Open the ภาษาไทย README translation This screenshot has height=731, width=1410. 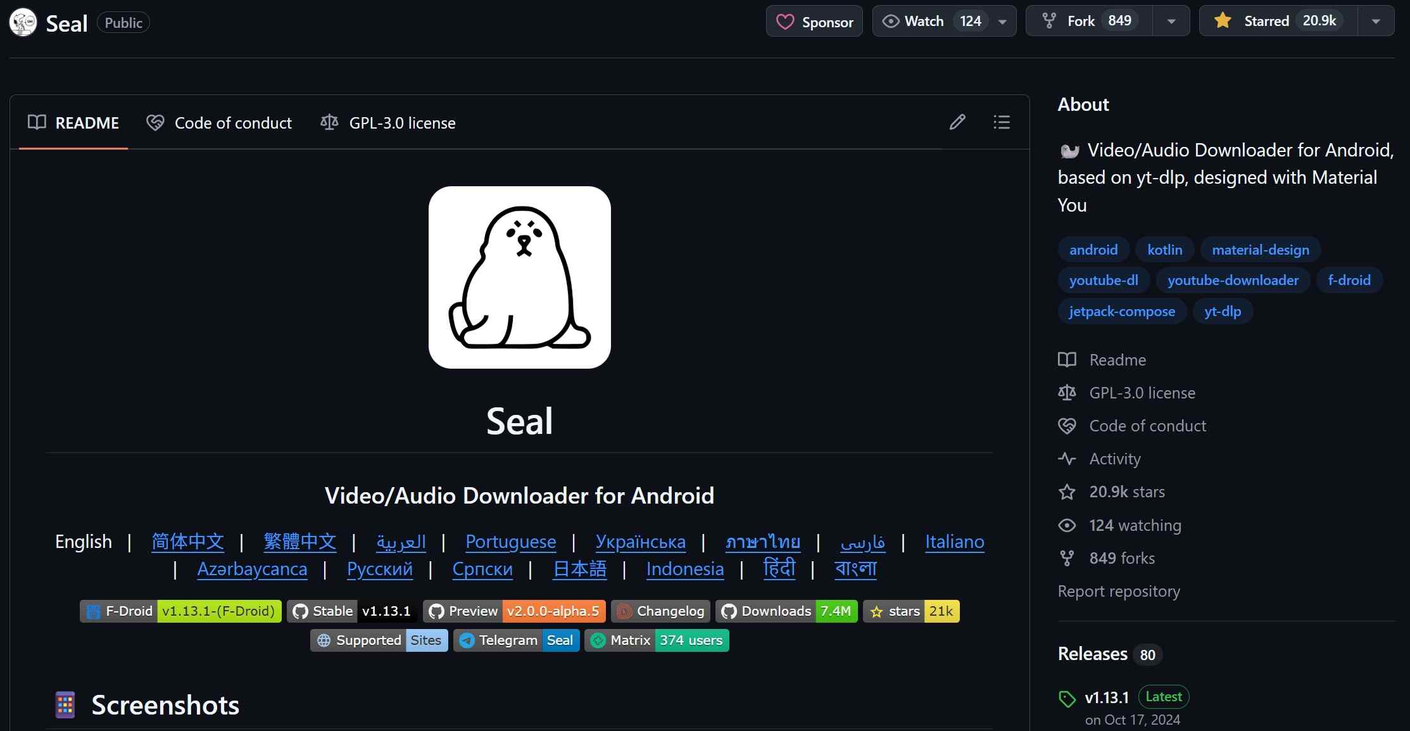(x=763, y=542)
